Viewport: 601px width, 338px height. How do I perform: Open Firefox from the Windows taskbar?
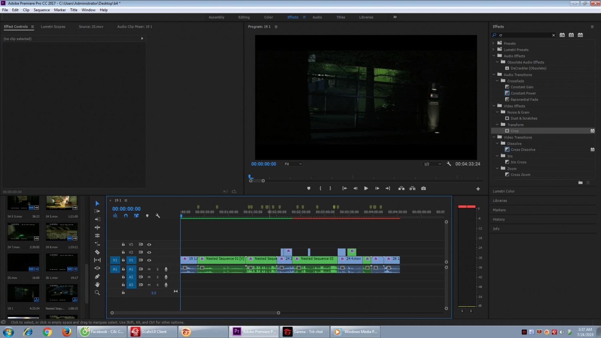[67, 332]
